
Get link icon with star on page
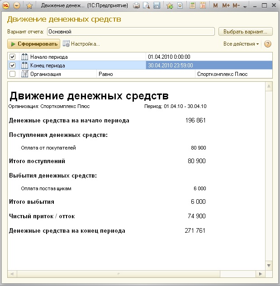pyautogui.click(x=180, y=6)
